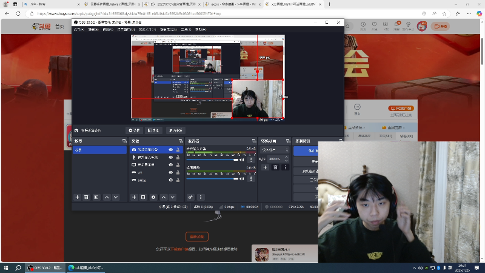Toggle the lock on the pubg source
The width and height of the screenshot is (485, 273).
coord(178,180)
